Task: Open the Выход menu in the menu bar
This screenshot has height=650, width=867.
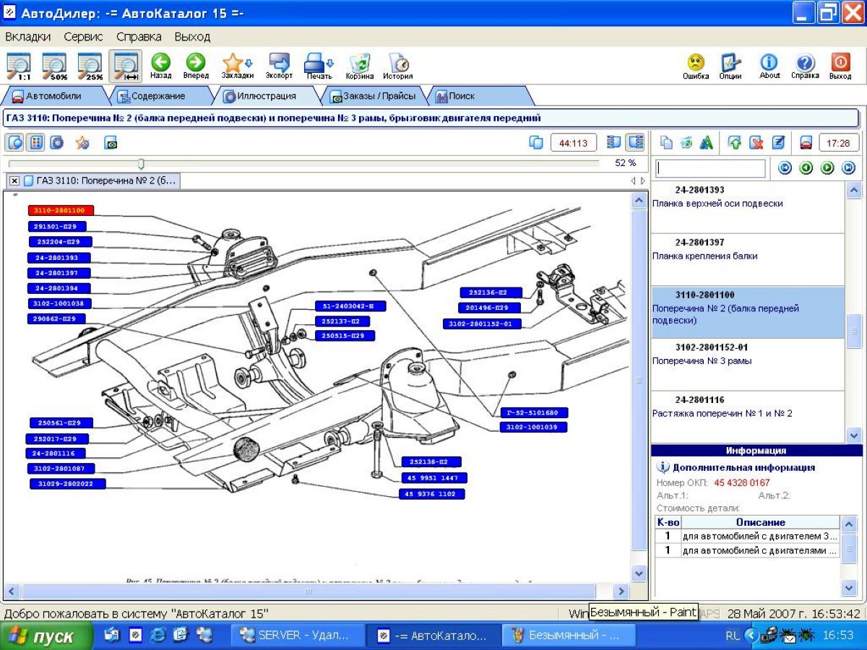Action: (192, 36)
